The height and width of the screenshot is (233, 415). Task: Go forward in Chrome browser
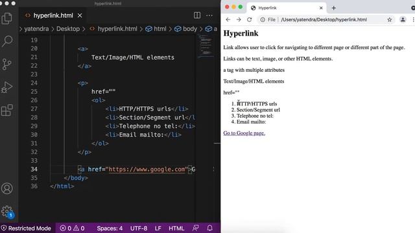(239, 19)
